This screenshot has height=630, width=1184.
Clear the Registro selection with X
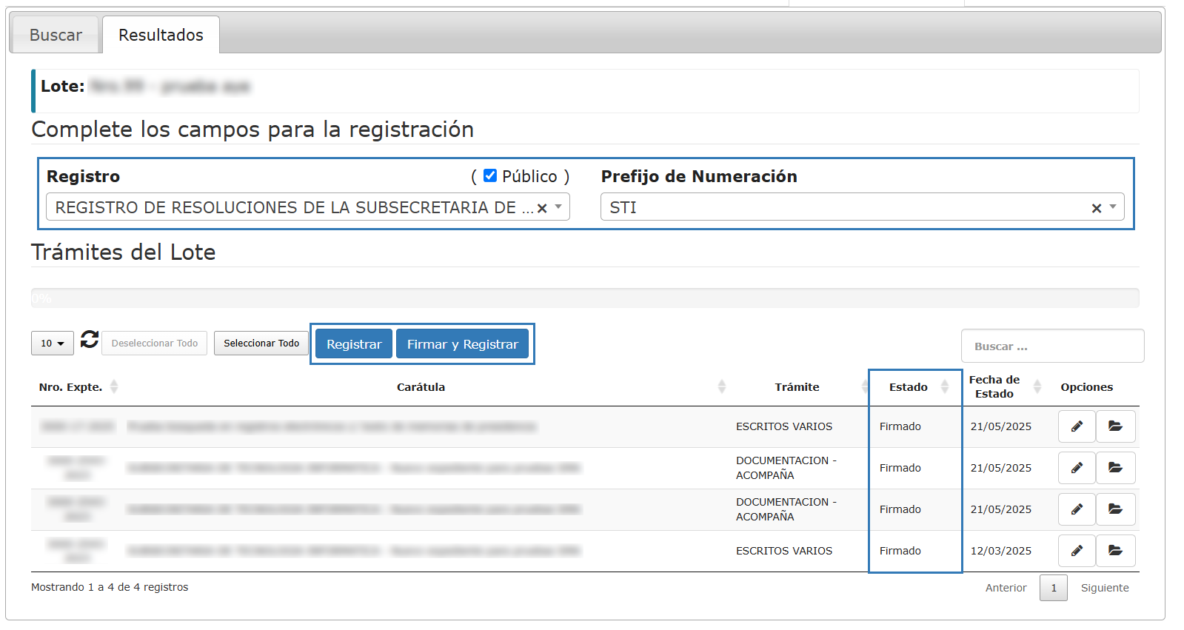542,208
